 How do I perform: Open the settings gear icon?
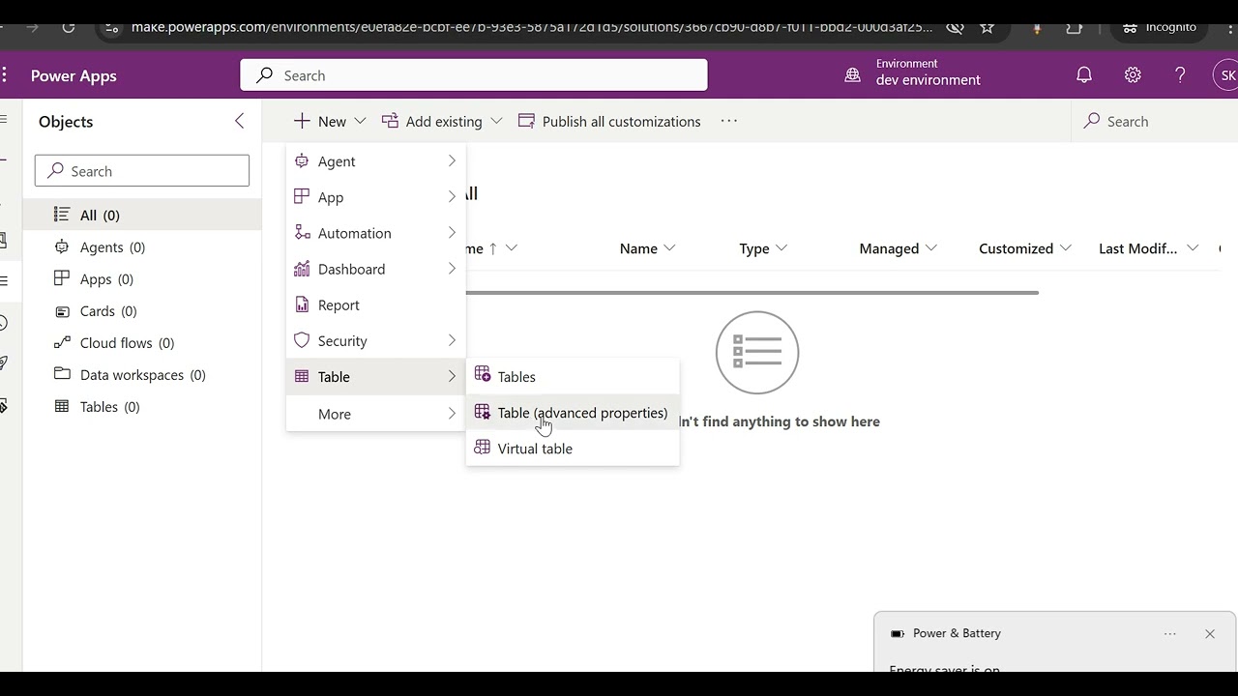point(1133,75)
